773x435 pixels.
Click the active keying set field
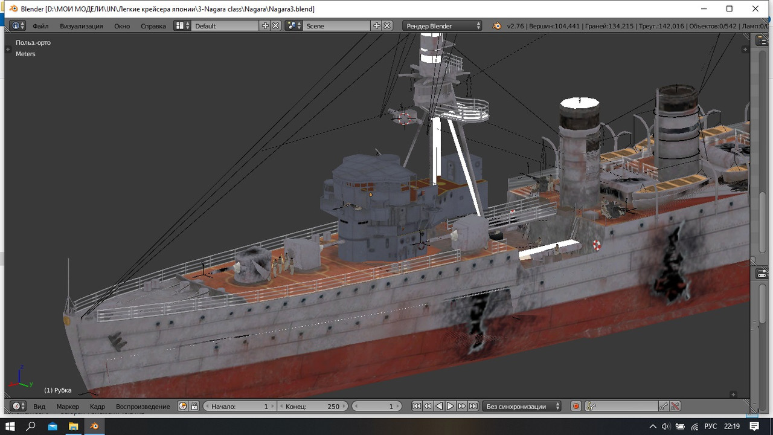point(621,407)
